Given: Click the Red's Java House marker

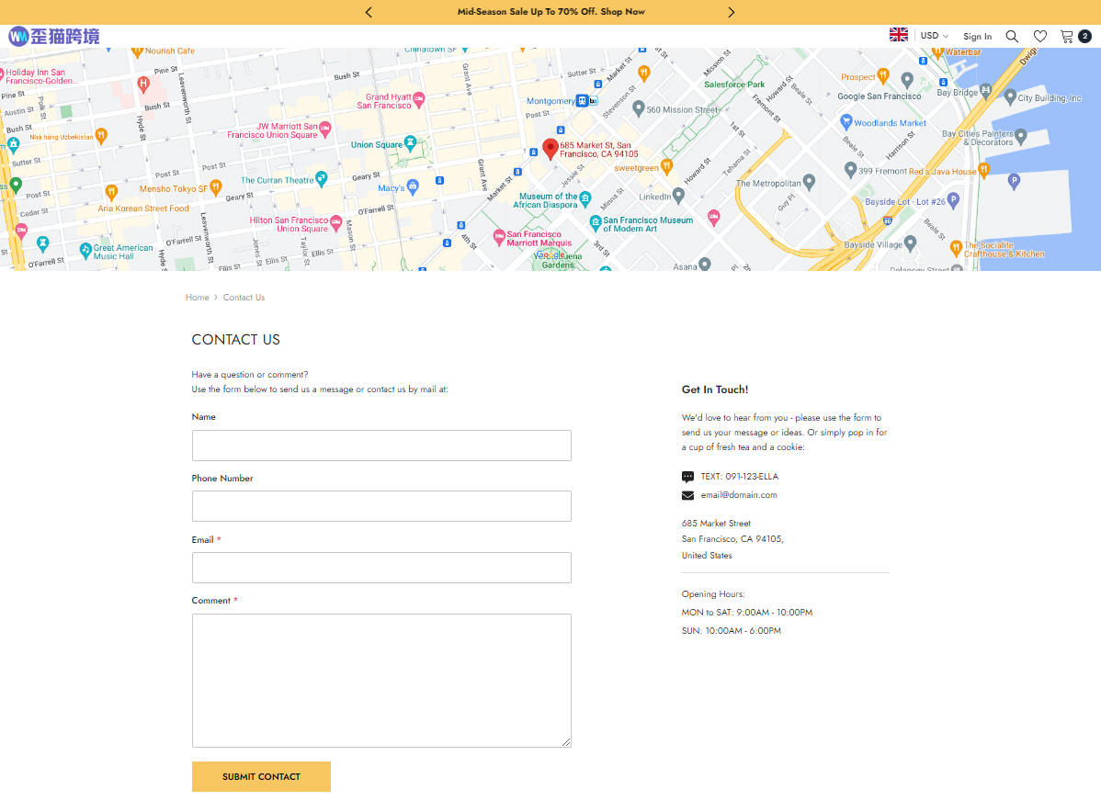Looking at the screenshot, I should [x=983, y=169].
